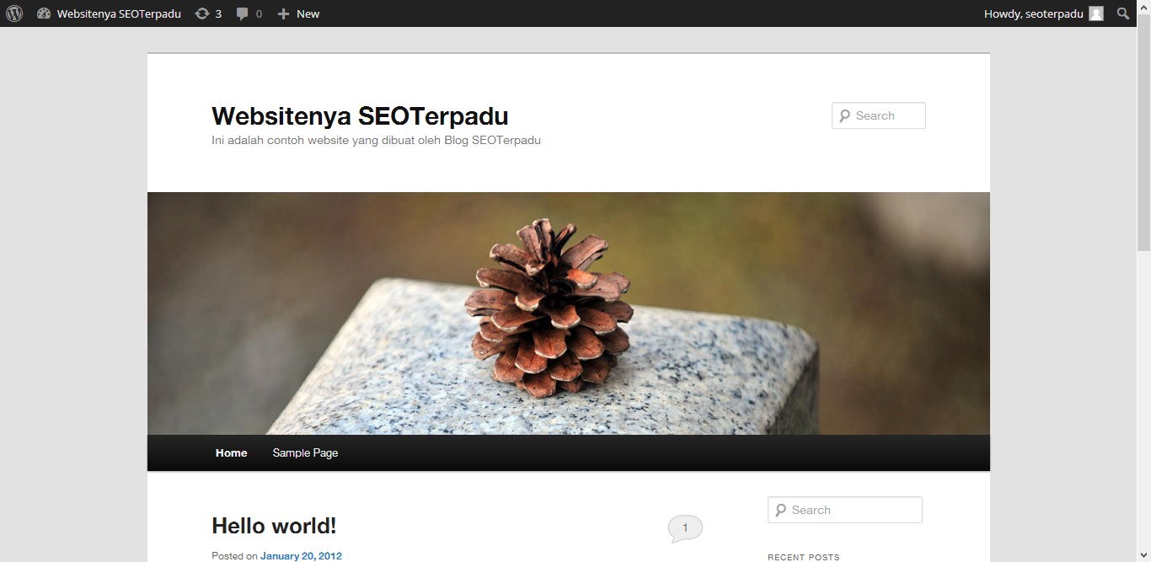
Task: Follow the January 20, 2012 date link
Action: [301, 555]
